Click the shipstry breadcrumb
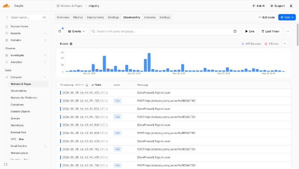This screenshot has width=299, height=169. tap(94, 6)
